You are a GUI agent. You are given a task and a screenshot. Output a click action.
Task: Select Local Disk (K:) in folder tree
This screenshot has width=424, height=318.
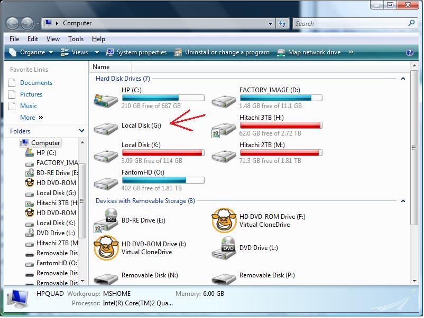[x=50, y=223]
